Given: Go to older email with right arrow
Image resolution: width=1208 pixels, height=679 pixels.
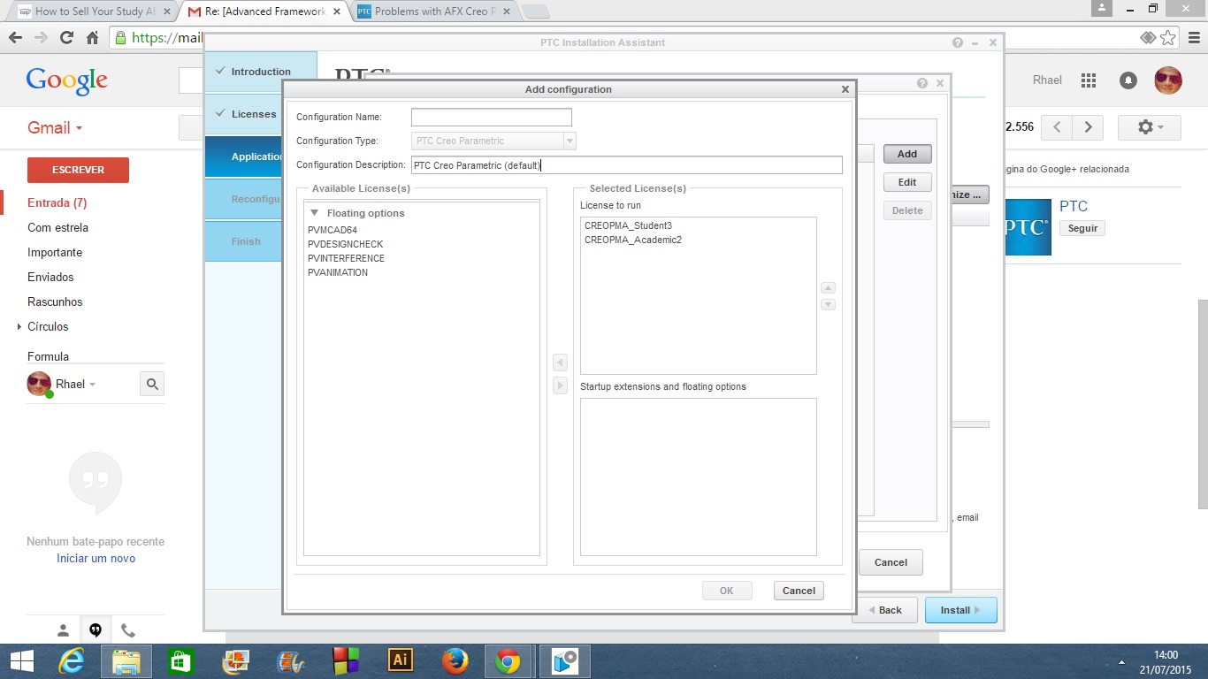Looking at the screenshot, I should coord(1088,127).
